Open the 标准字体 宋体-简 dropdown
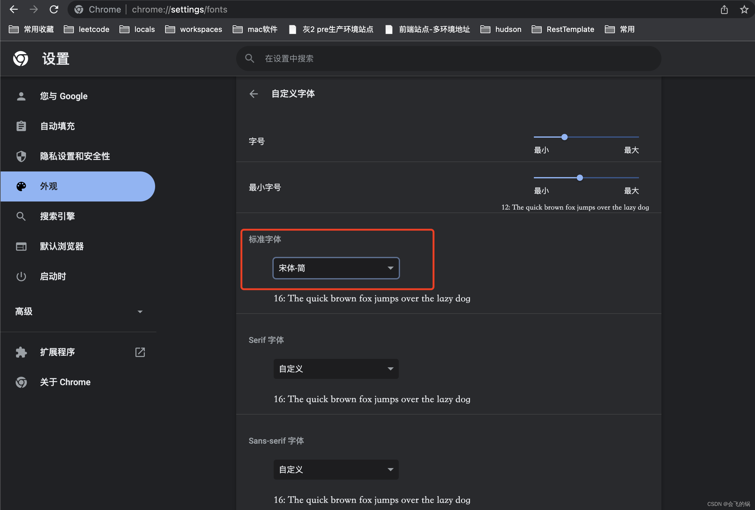Screen dimensions: 755x510 336,268
